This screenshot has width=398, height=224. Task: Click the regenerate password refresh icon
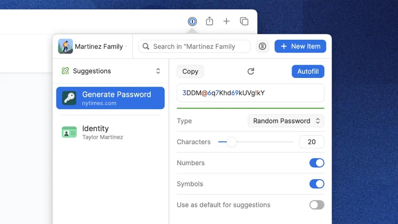coord(251,71)
